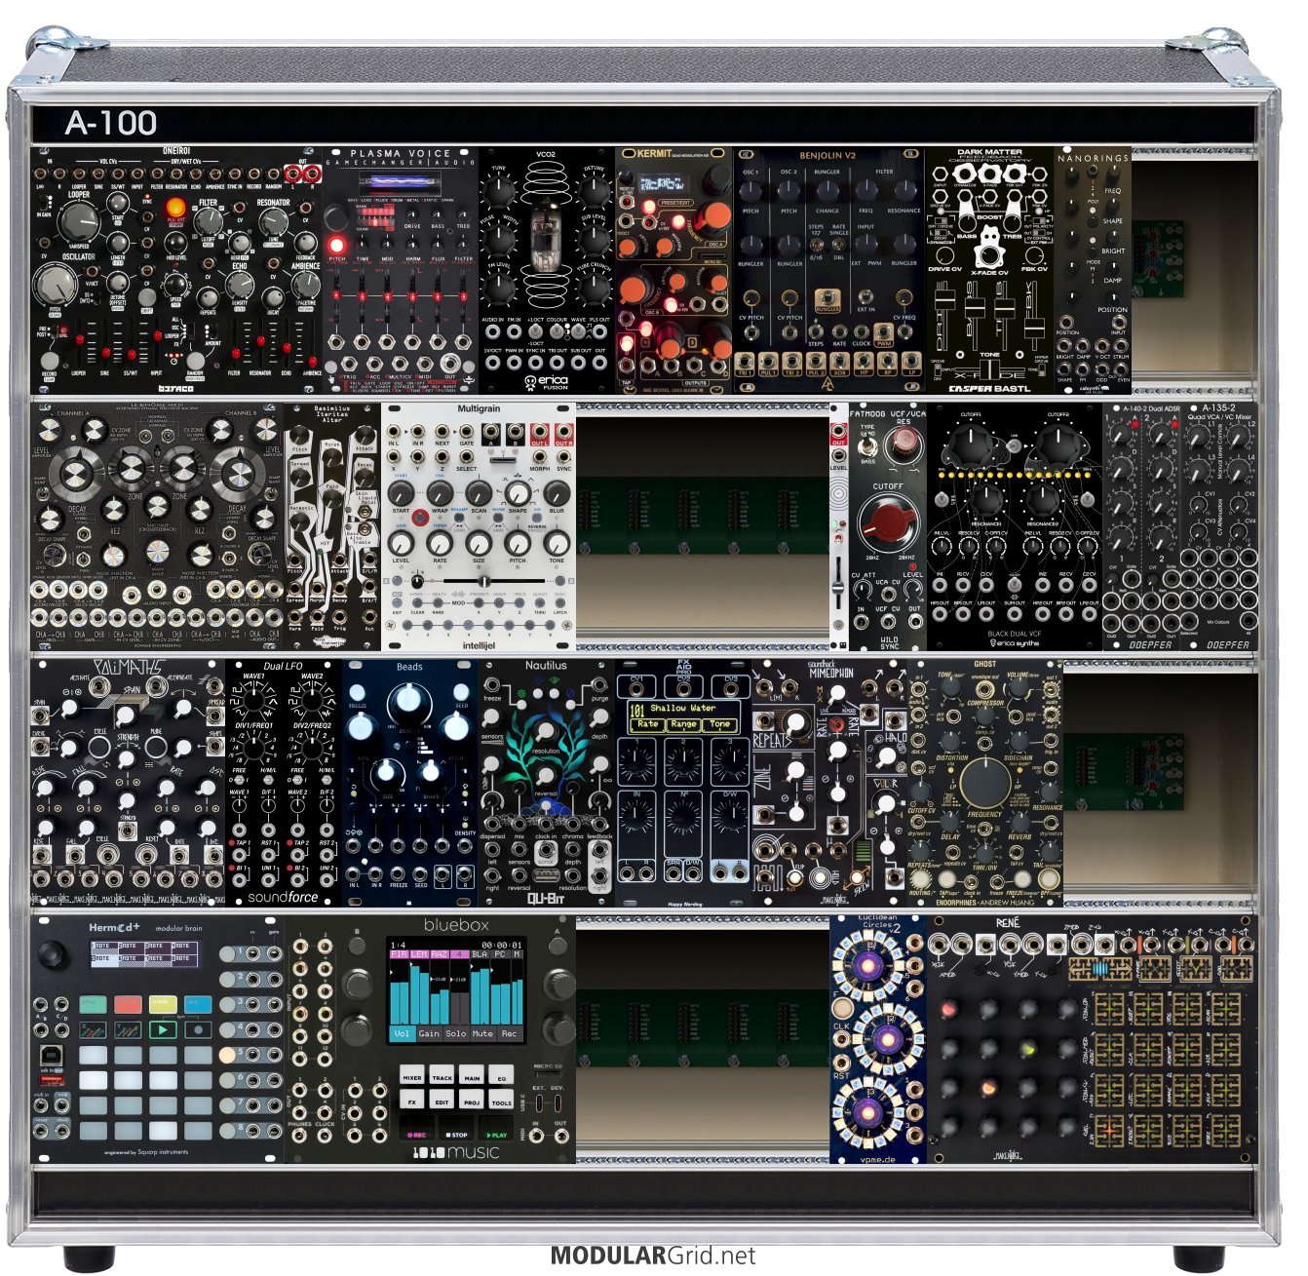Click the yellow track button on Hermod+
1308x1276 pixels.
point(162,1003)
